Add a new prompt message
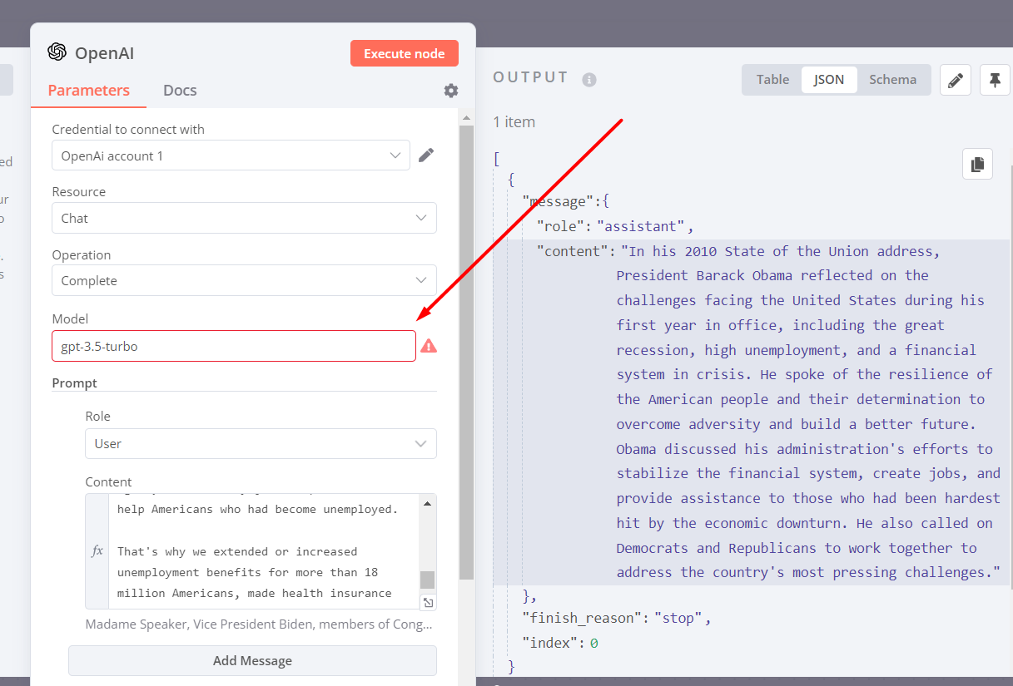The height and width of the screenshot is (686, 1013). click(x=252, y=660)
